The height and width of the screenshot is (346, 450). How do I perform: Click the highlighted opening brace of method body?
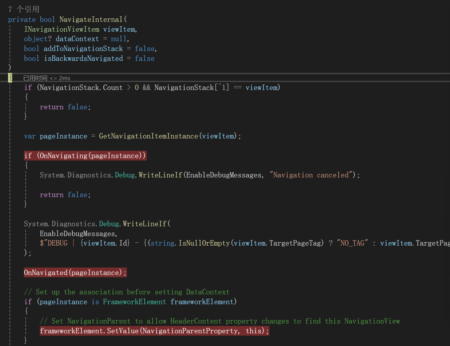tap(10, 78)
